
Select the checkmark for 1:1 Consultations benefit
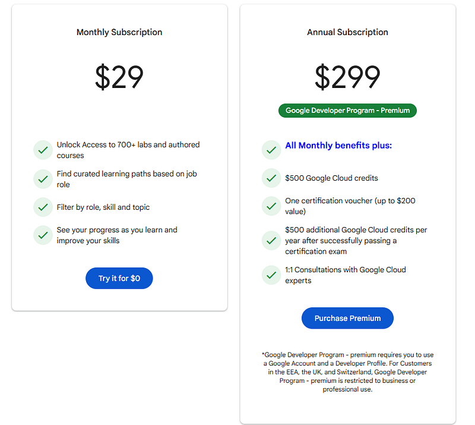tap(271, 275)
